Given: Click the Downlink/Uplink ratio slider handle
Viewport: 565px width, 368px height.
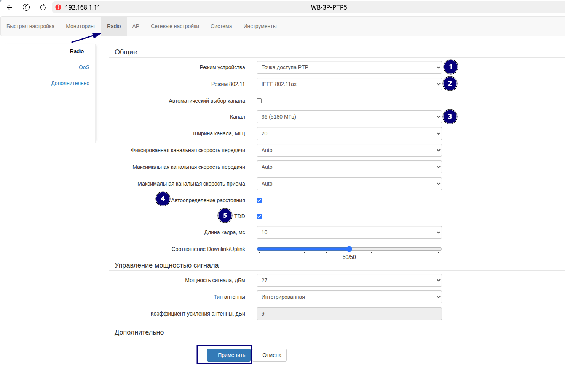Looking at the screenshot, I should pos(349,249).
